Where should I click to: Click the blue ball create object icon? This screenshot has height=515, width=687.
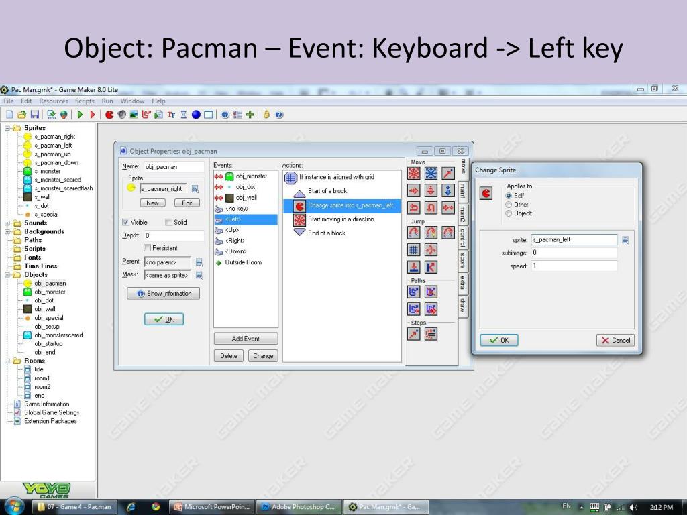pyautogui.click(x=197, y=115)
